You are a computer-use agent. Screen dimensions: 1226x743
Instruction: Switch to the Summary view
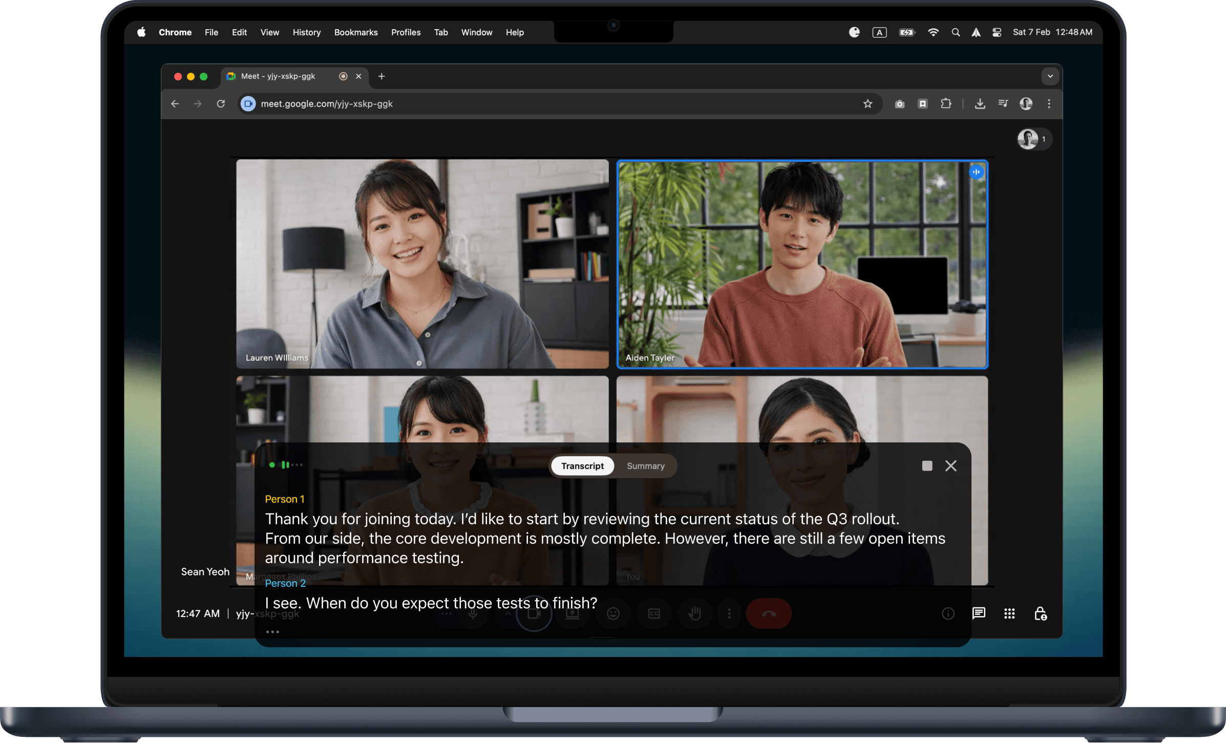point(645,466)
